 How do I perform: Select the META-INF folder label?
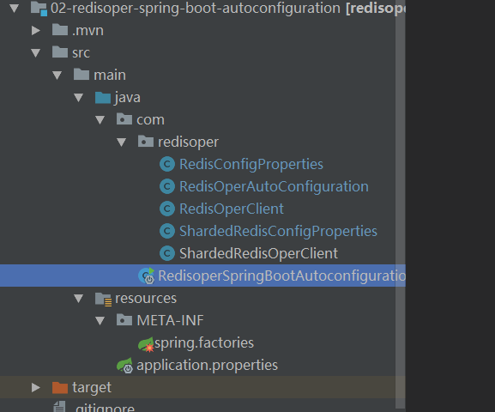click(x=171, y=321)
